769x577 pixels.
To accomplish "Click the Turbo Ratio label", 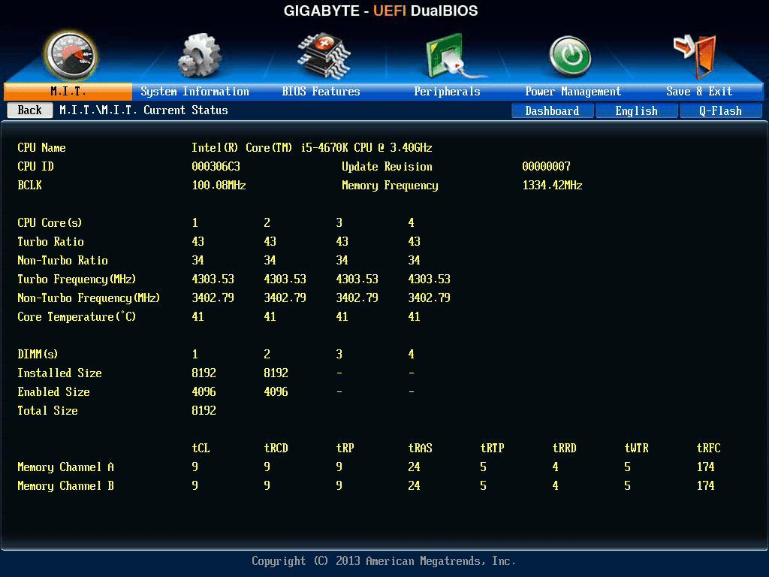I will click(50, 241).
